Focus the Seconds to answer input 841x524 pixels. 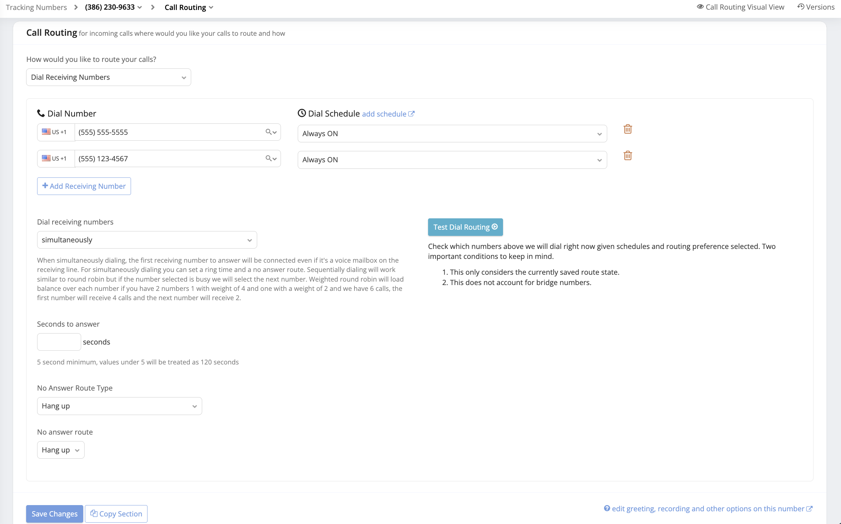pos(59,342)
